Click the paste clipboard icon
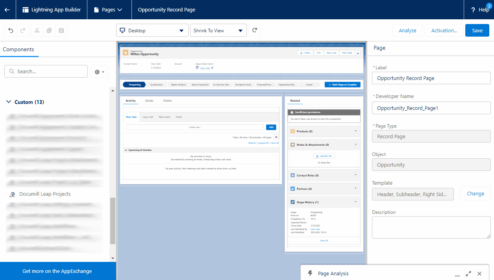Image resolution: width=494 pixels, height=280 pixels. (61, 31)
